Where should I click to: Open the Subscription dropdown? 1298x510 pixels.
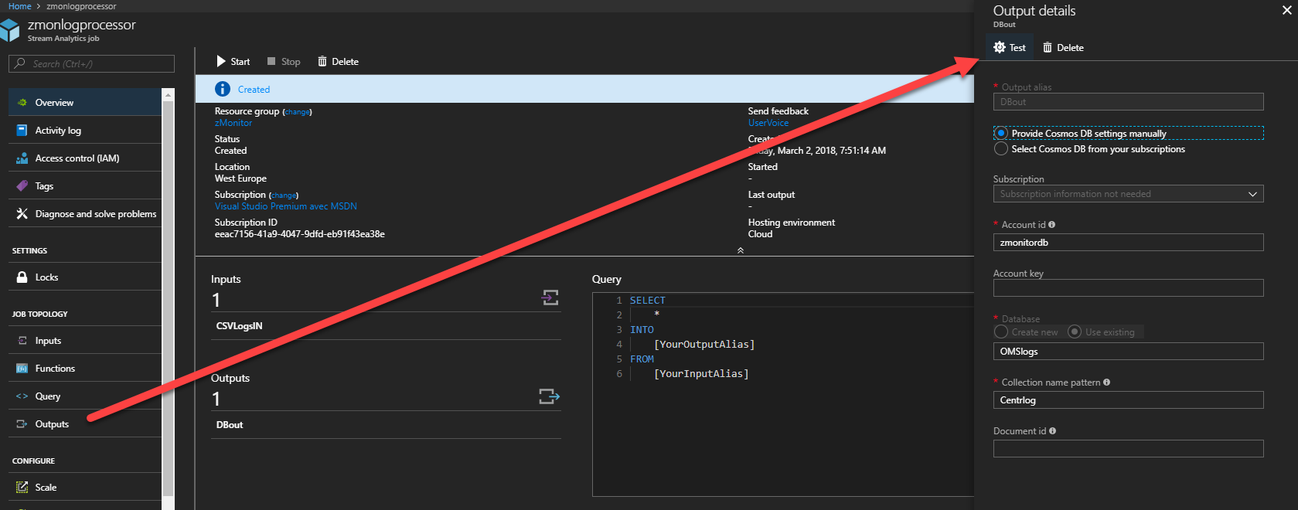coord(1128,194)
